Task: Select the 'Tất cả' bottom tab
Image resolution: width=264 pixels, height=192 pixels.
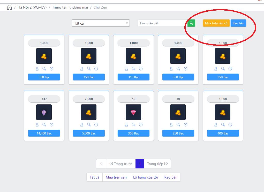Action: click(x=94, y=177)
